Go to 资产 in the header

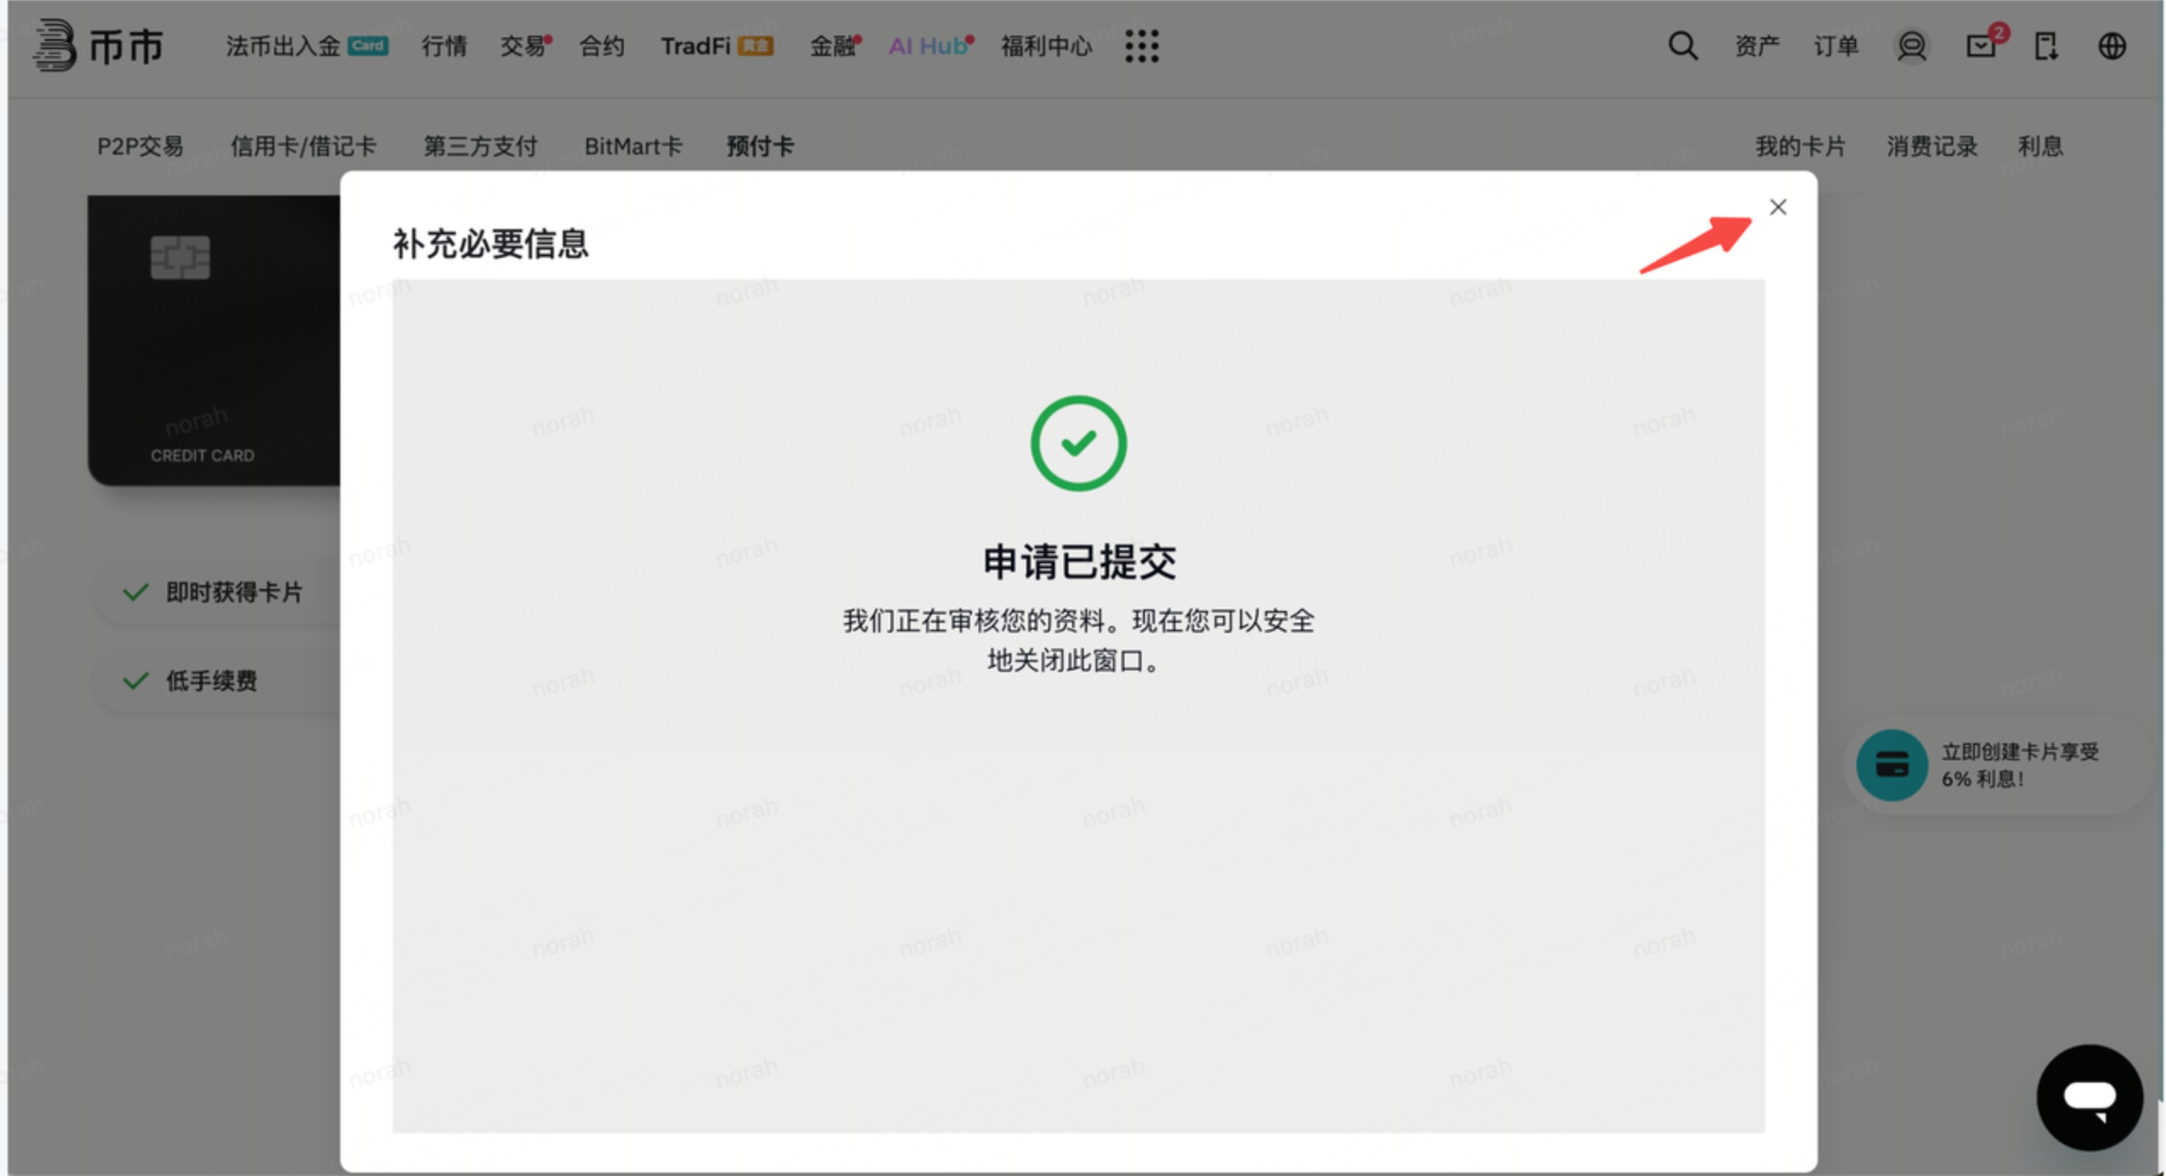point(1756,46)
